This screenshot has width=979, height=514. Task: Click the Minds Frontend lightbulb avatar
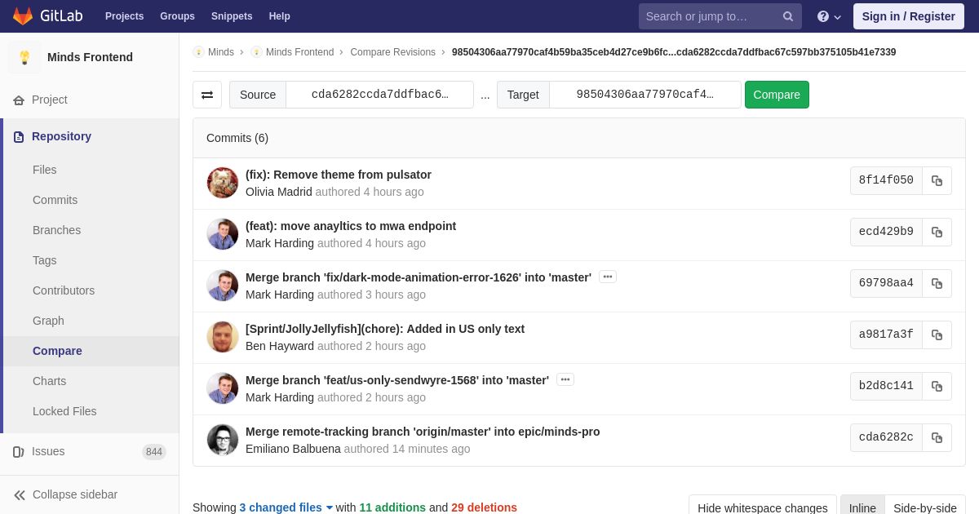tap(24, 57)
